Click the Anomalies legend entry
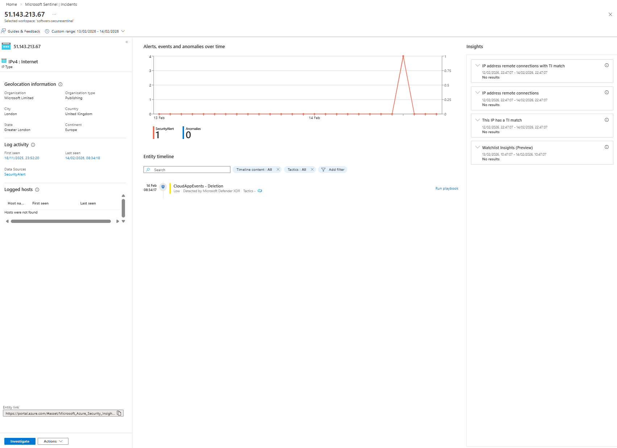This screenshot has height=448, width=617. pos(192,133)
